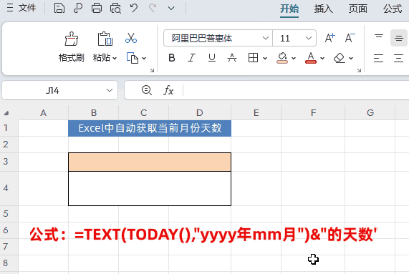This screenshot has width=409, height=274.
Task: Select column A header
Action: click(43, 113)
